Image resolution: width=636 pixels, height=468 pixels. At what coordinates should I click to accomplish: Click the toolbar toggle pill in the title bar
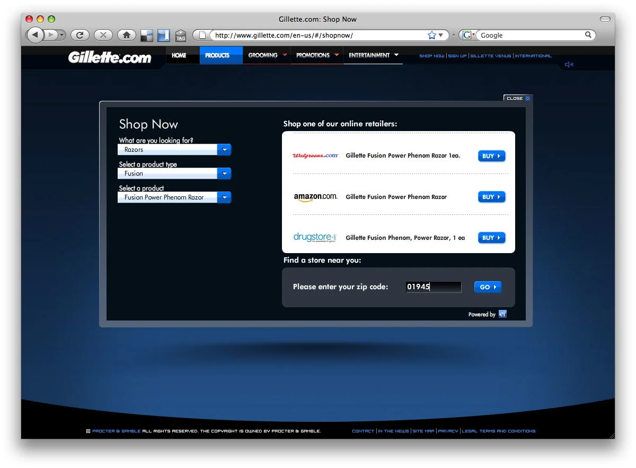pyautogui.click(x=605, y=19)
